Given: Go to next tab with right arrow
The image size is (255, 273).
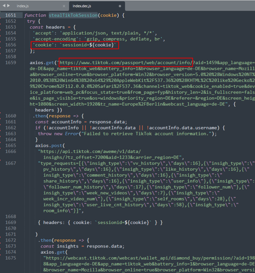Looking at the screenshot, I should pyautogui.click(x=8, y=6).
